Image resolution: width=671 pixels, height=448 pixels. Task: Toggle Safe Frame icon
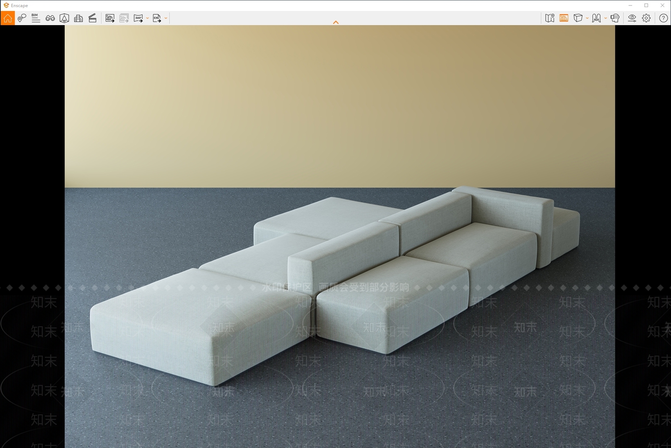pyautogui.click(x=64, y=18)
